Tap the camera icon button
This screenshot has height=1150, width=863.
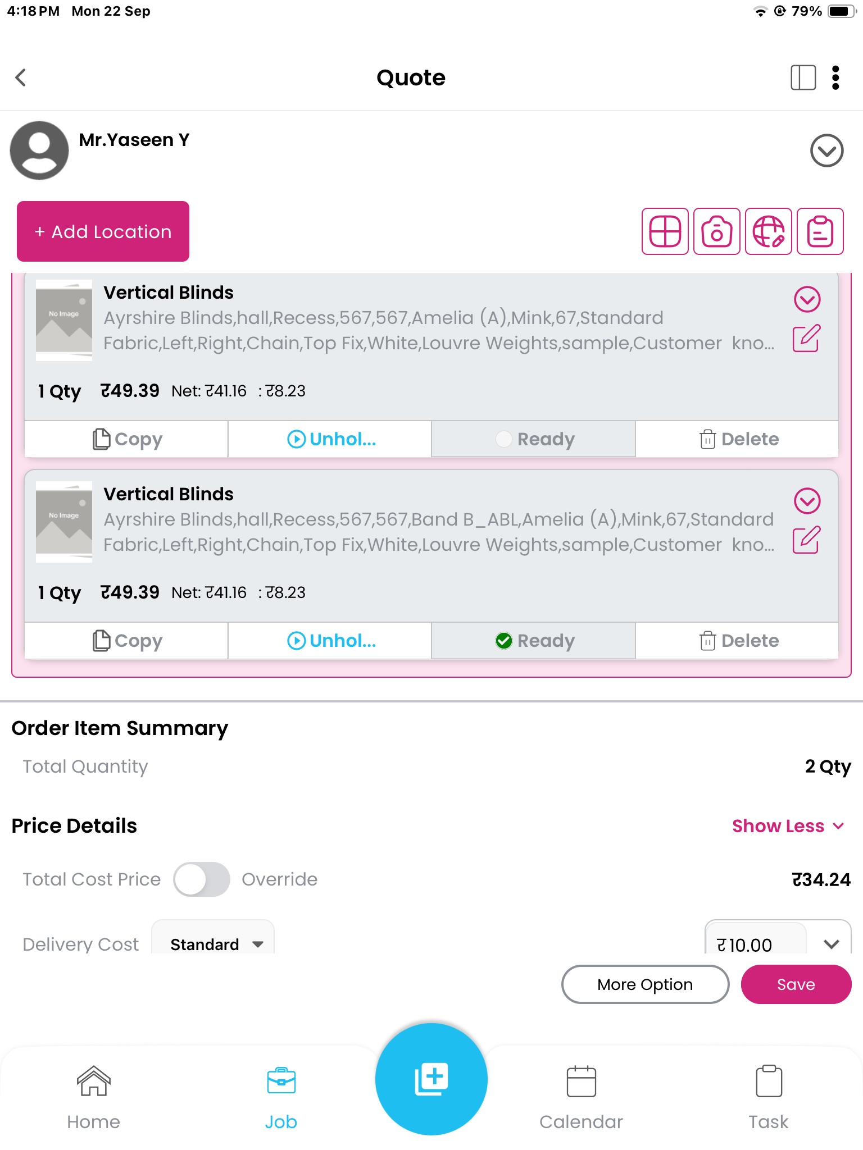click(x=717, y=231)
